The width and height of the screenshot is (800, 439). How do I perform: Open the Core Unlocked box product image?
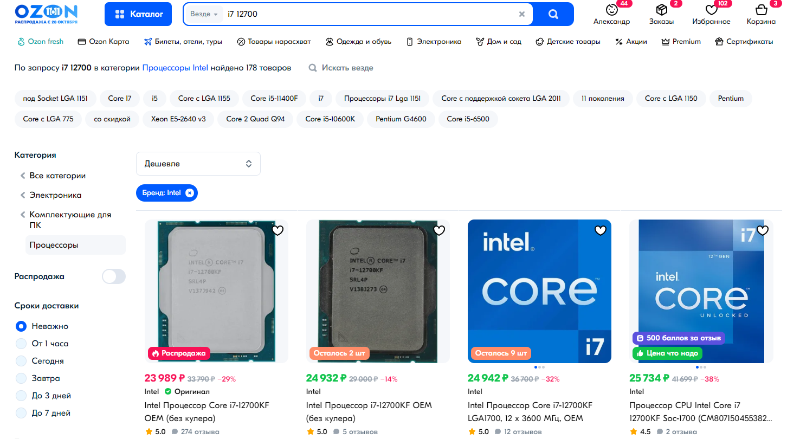(x=701, y=291)
